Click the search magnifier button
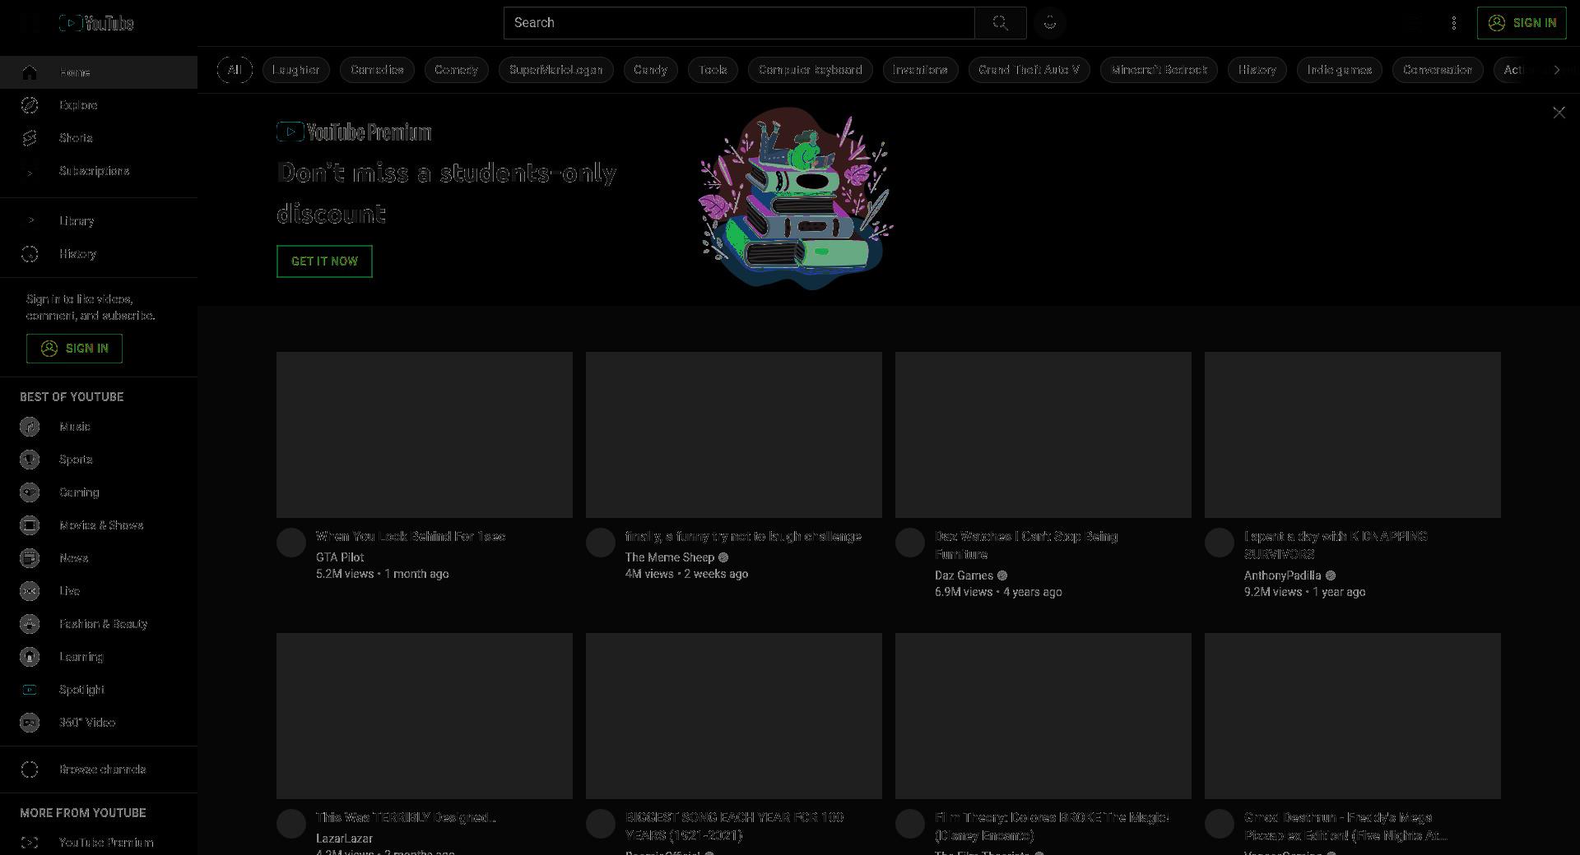Image resolution: width=1580 pixels, height=855 pixels. (x=1000, y=23)
